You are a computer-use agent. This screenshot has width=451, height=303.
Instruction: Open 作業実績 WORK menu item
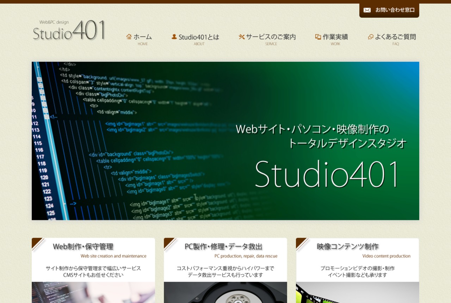point(332,39)
